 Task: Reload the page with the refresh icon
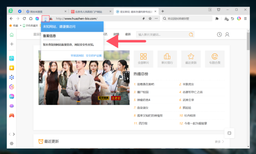tap(24, 18)
